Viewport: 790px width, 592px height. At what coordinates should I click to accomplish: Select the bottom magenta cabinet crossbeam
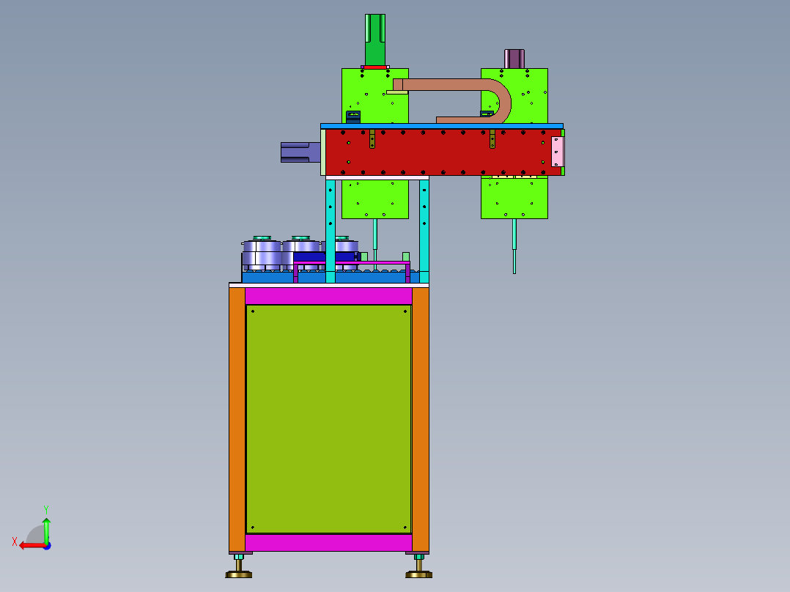pos(328,543)
